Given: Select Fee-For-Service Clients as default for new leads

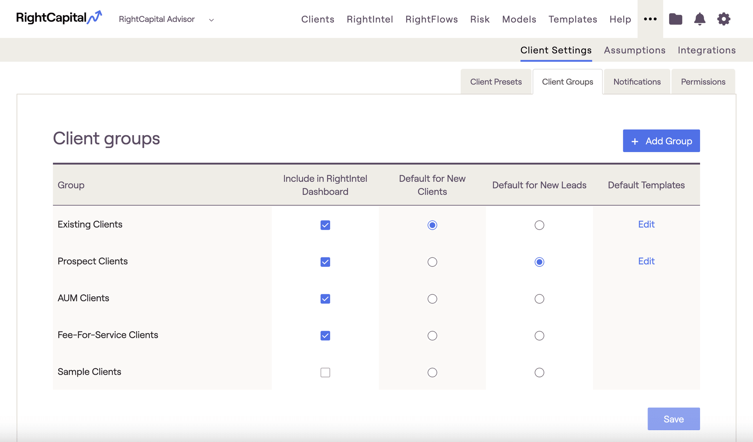Looking at the screenshot, I should (539, 335).
